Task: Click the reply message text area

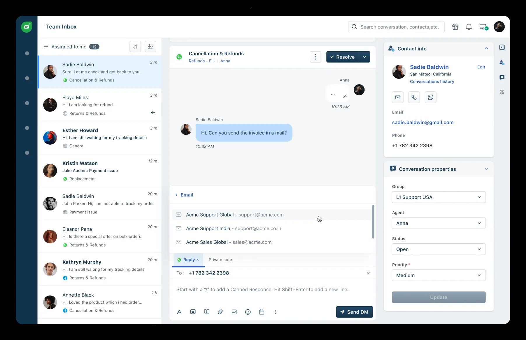Action: click(272, 290)
